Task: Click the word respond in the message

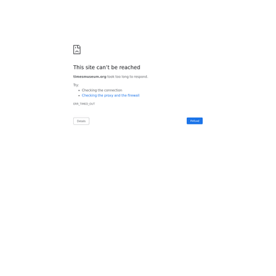Action: pyautogui.click(x=140, y=76)
